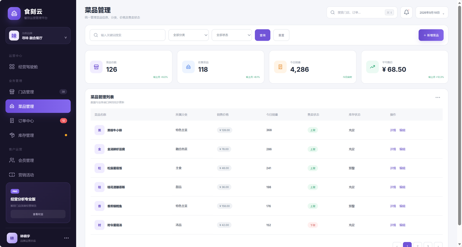Image resolution: width=462 pixels, height=247 pixels.
Task: Click the 今日销量 receipt icon
Action: point(280,67)
